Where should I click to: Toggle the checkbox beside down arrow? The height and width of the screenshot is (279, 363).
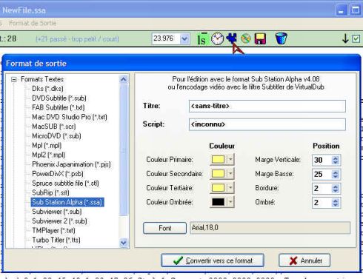(356, 38)
